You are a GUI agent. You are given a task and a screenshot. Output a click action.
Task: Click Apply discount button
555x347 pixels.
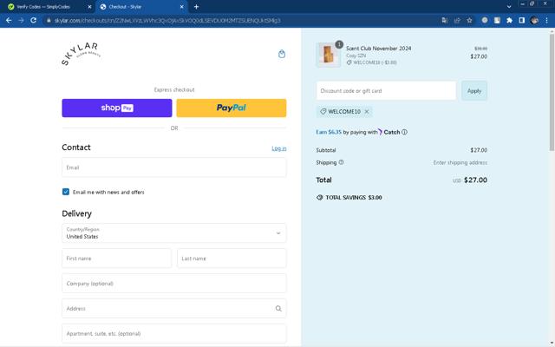(474, 90)
